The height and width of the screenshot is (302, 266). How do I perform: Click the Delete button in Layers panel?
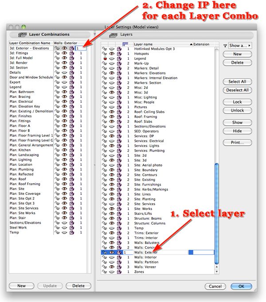click(x=238, y=62)
